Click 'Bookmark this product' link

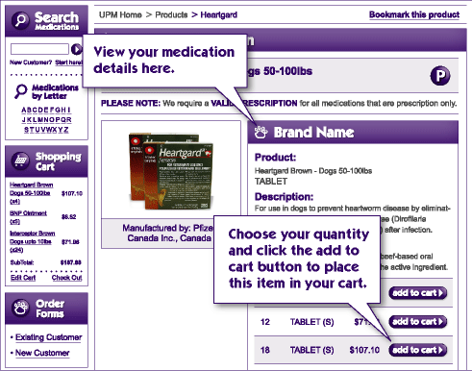[414, 14]
